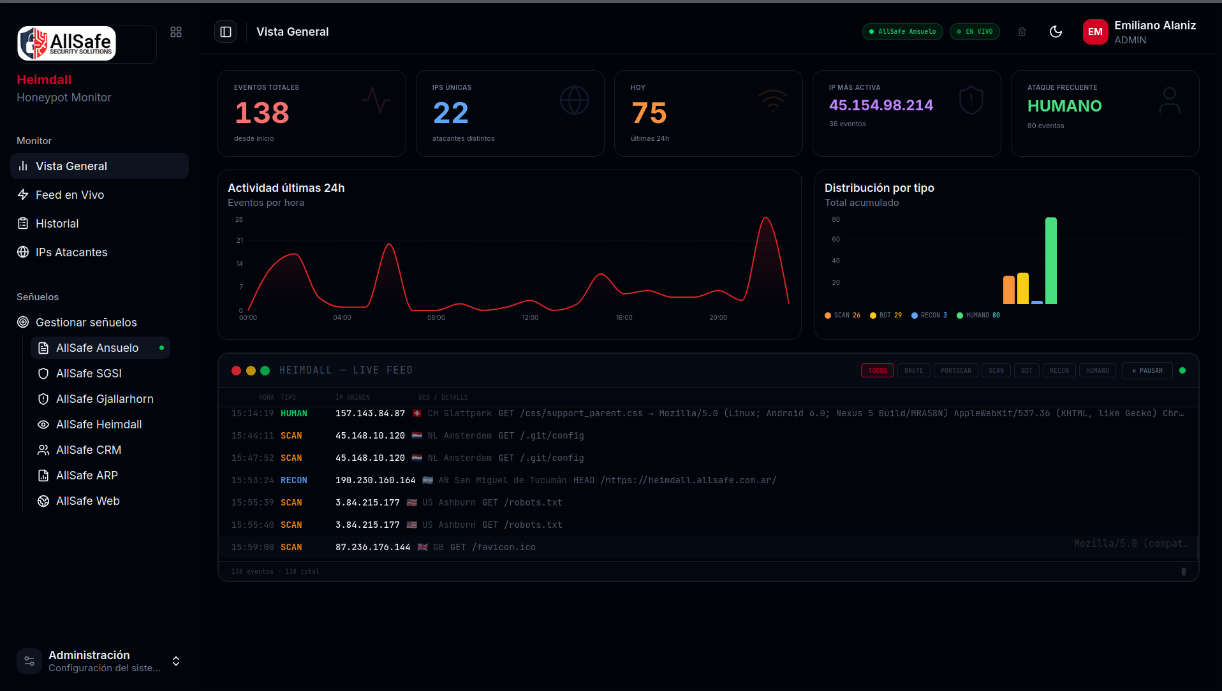Screen dimensions: 1222x691
Task: Toggle RECON legend swatch in distribution chart
Action: (915, 316)
